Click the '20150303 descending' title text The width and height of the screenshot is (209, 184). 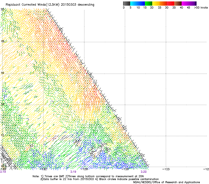pos(78,5)
